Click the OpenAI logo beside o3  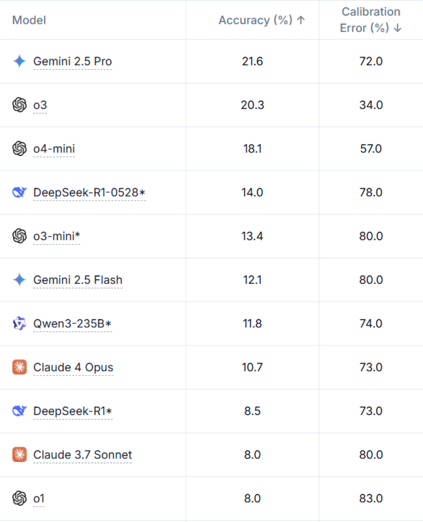click(x=19, y=105)
